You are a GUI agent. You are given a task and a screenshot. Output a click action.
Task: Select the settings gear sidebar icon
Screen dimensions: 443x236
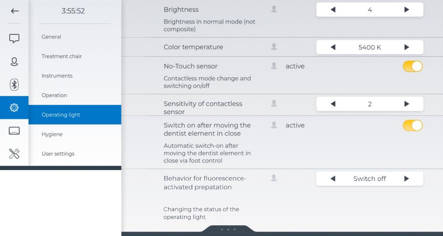click(x=14, y=108)
